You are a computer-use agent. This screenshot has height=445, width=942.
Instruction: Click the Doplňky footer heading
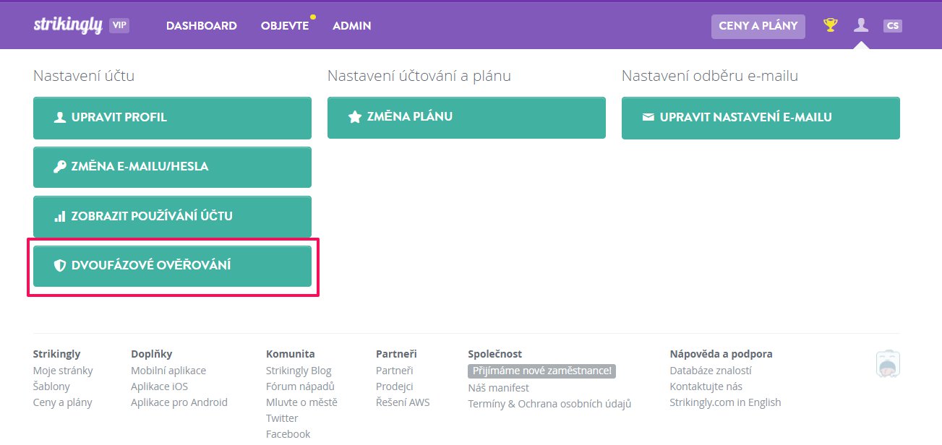pos(152,354)
